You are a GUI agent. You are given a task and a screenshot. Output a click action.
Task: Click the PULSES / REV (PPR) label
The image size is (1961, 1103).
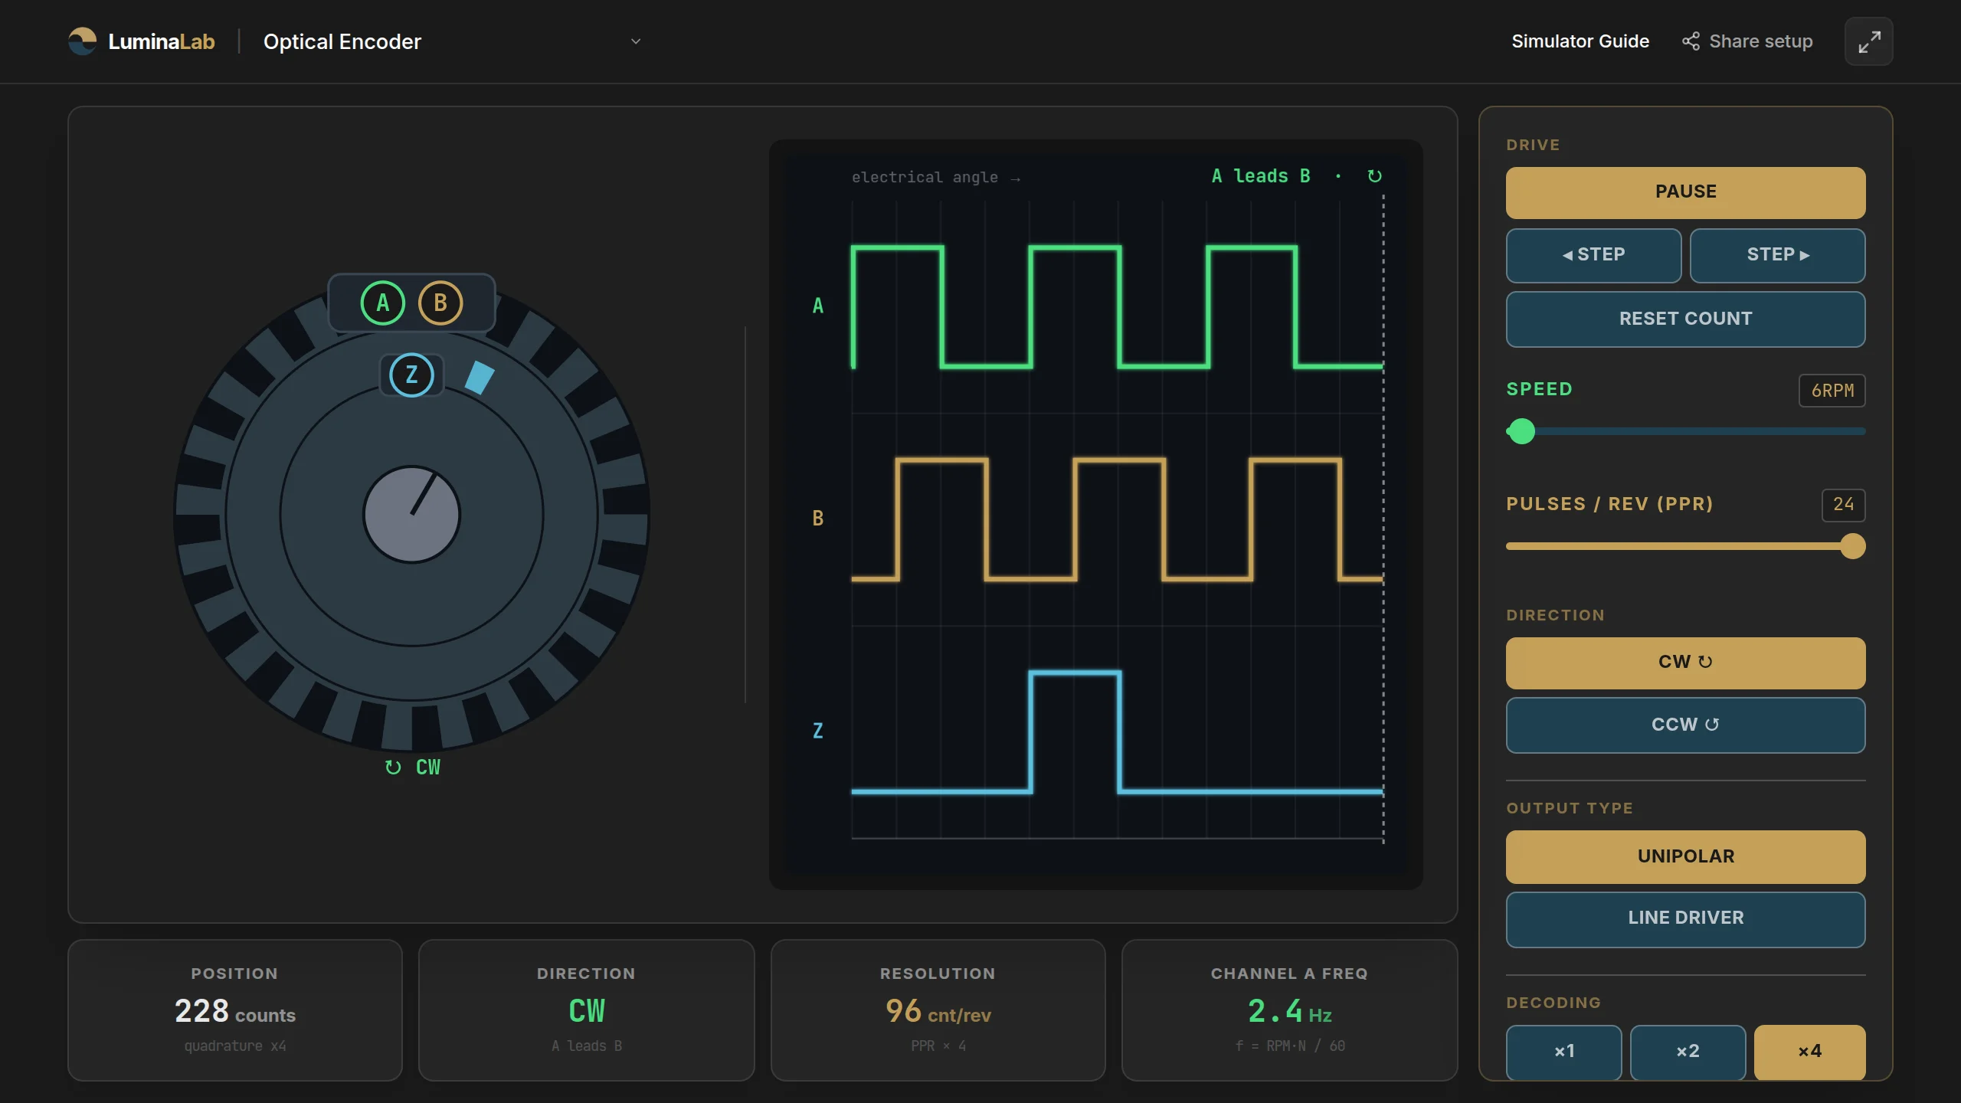click(1609, 505)
